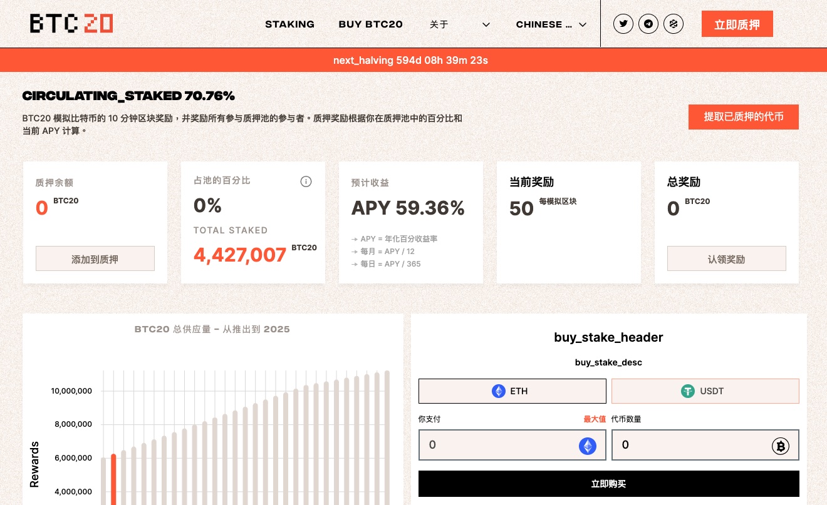Click the info icon beside 占池的百分比
The image size is (827, 505).
point(306,181)
